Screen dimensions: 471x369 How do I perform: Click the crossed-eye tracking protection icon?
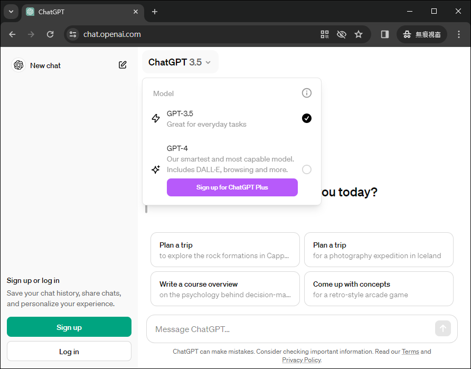click(342, 34)
